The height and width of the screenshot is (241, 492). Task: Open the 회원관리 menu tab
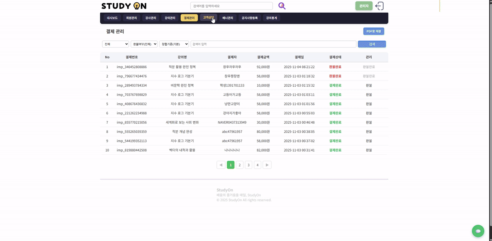tap(131, 18)
